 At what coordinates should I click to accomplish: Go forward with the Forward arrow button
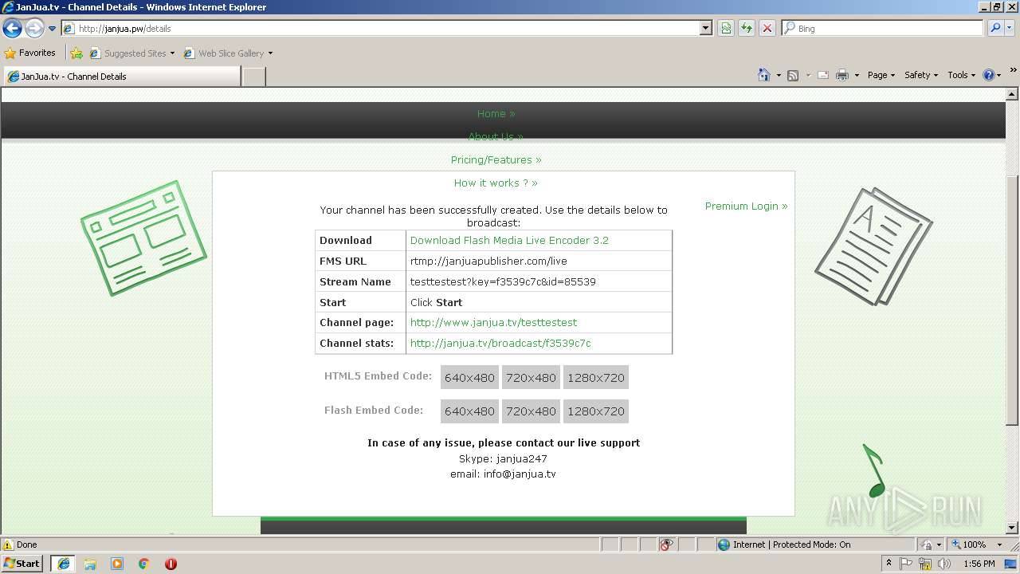tap(34, 29)
